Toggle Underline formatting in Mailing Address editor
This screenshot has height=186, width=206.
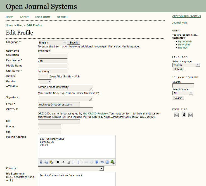point(68,162)
